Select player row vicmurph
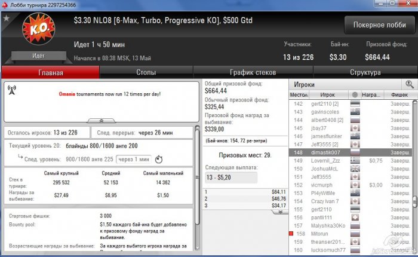Image resolution: width=418 pixels, height=257 pixels. coord(351,185)
